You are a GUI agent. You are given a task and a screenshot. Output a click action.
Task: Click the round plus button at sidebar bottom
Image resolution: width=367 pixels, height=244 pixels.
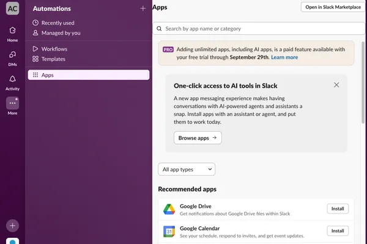[x=12, y=226]
